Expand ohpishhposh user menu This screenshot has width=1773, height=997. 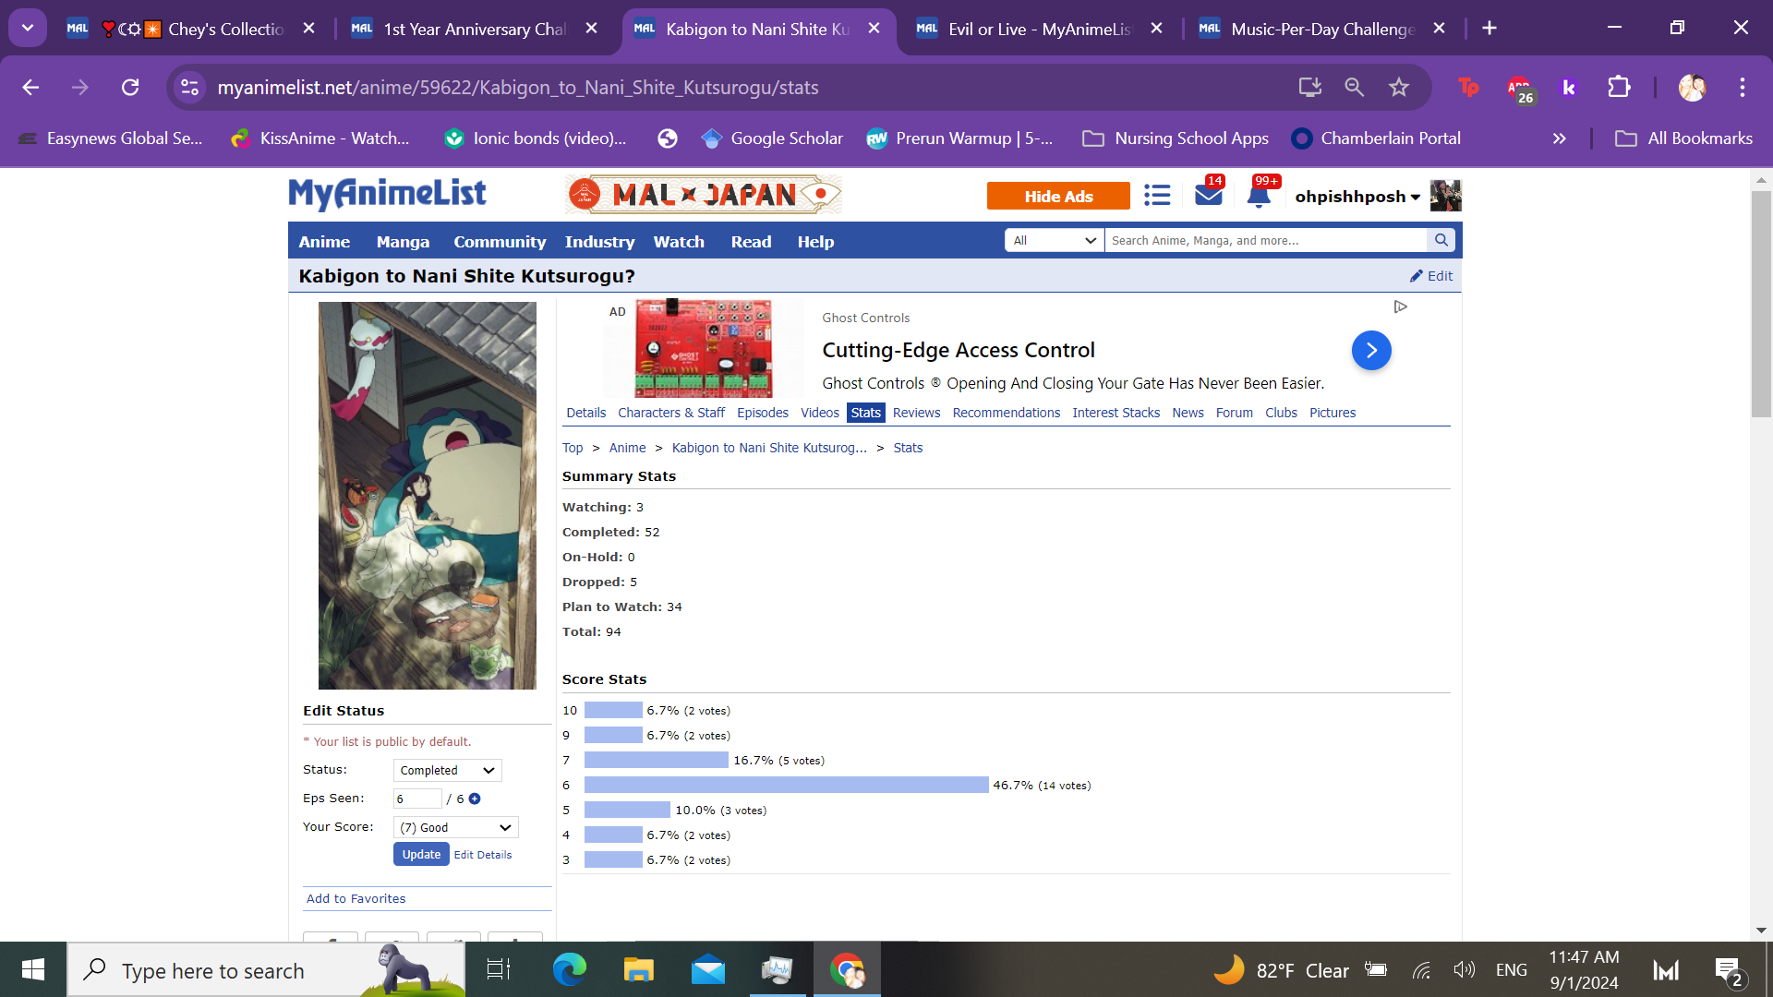point(1357,197)
